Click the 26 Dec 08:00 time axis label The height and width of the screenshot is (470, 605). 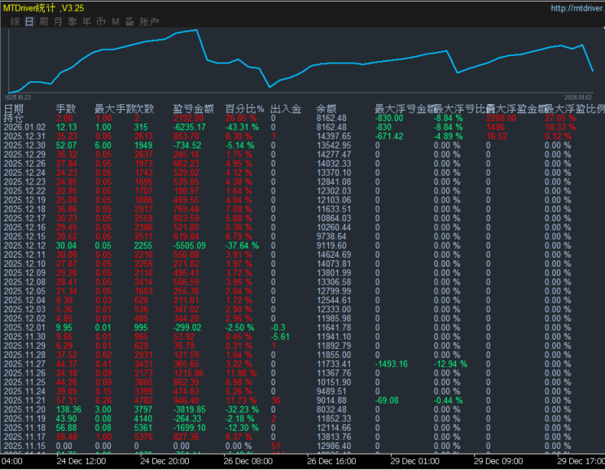click(x=248, y=461)
